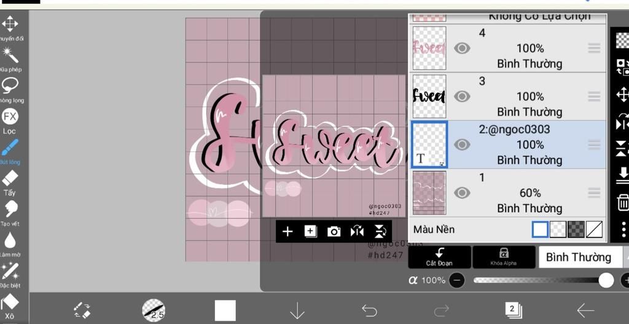Toggle visibility of layer 2:@ngoc0303
The height and width of the screenshot is (324, 629).
pos(462,145)
